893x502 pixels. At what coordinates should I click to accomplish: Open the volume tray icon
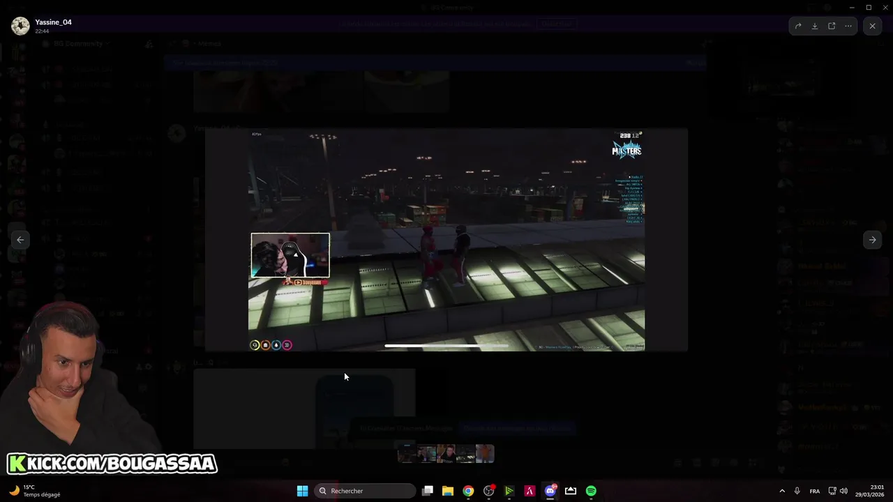(x=844, y=491)
